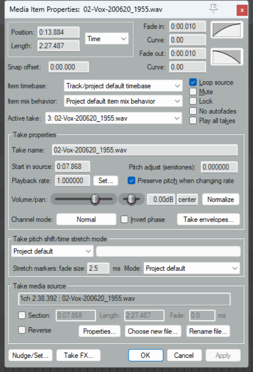This screenshot has width=253, height=372.
Task: Toggle Preserve pitch when changing rate
Action: click(132, 181)
